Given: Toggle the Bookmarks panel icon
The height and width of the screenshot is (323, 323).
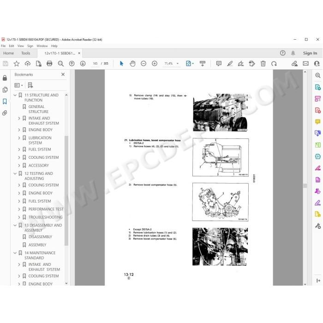Looking at the screenshot, I should pyautogui.click(x=5, y=102).
